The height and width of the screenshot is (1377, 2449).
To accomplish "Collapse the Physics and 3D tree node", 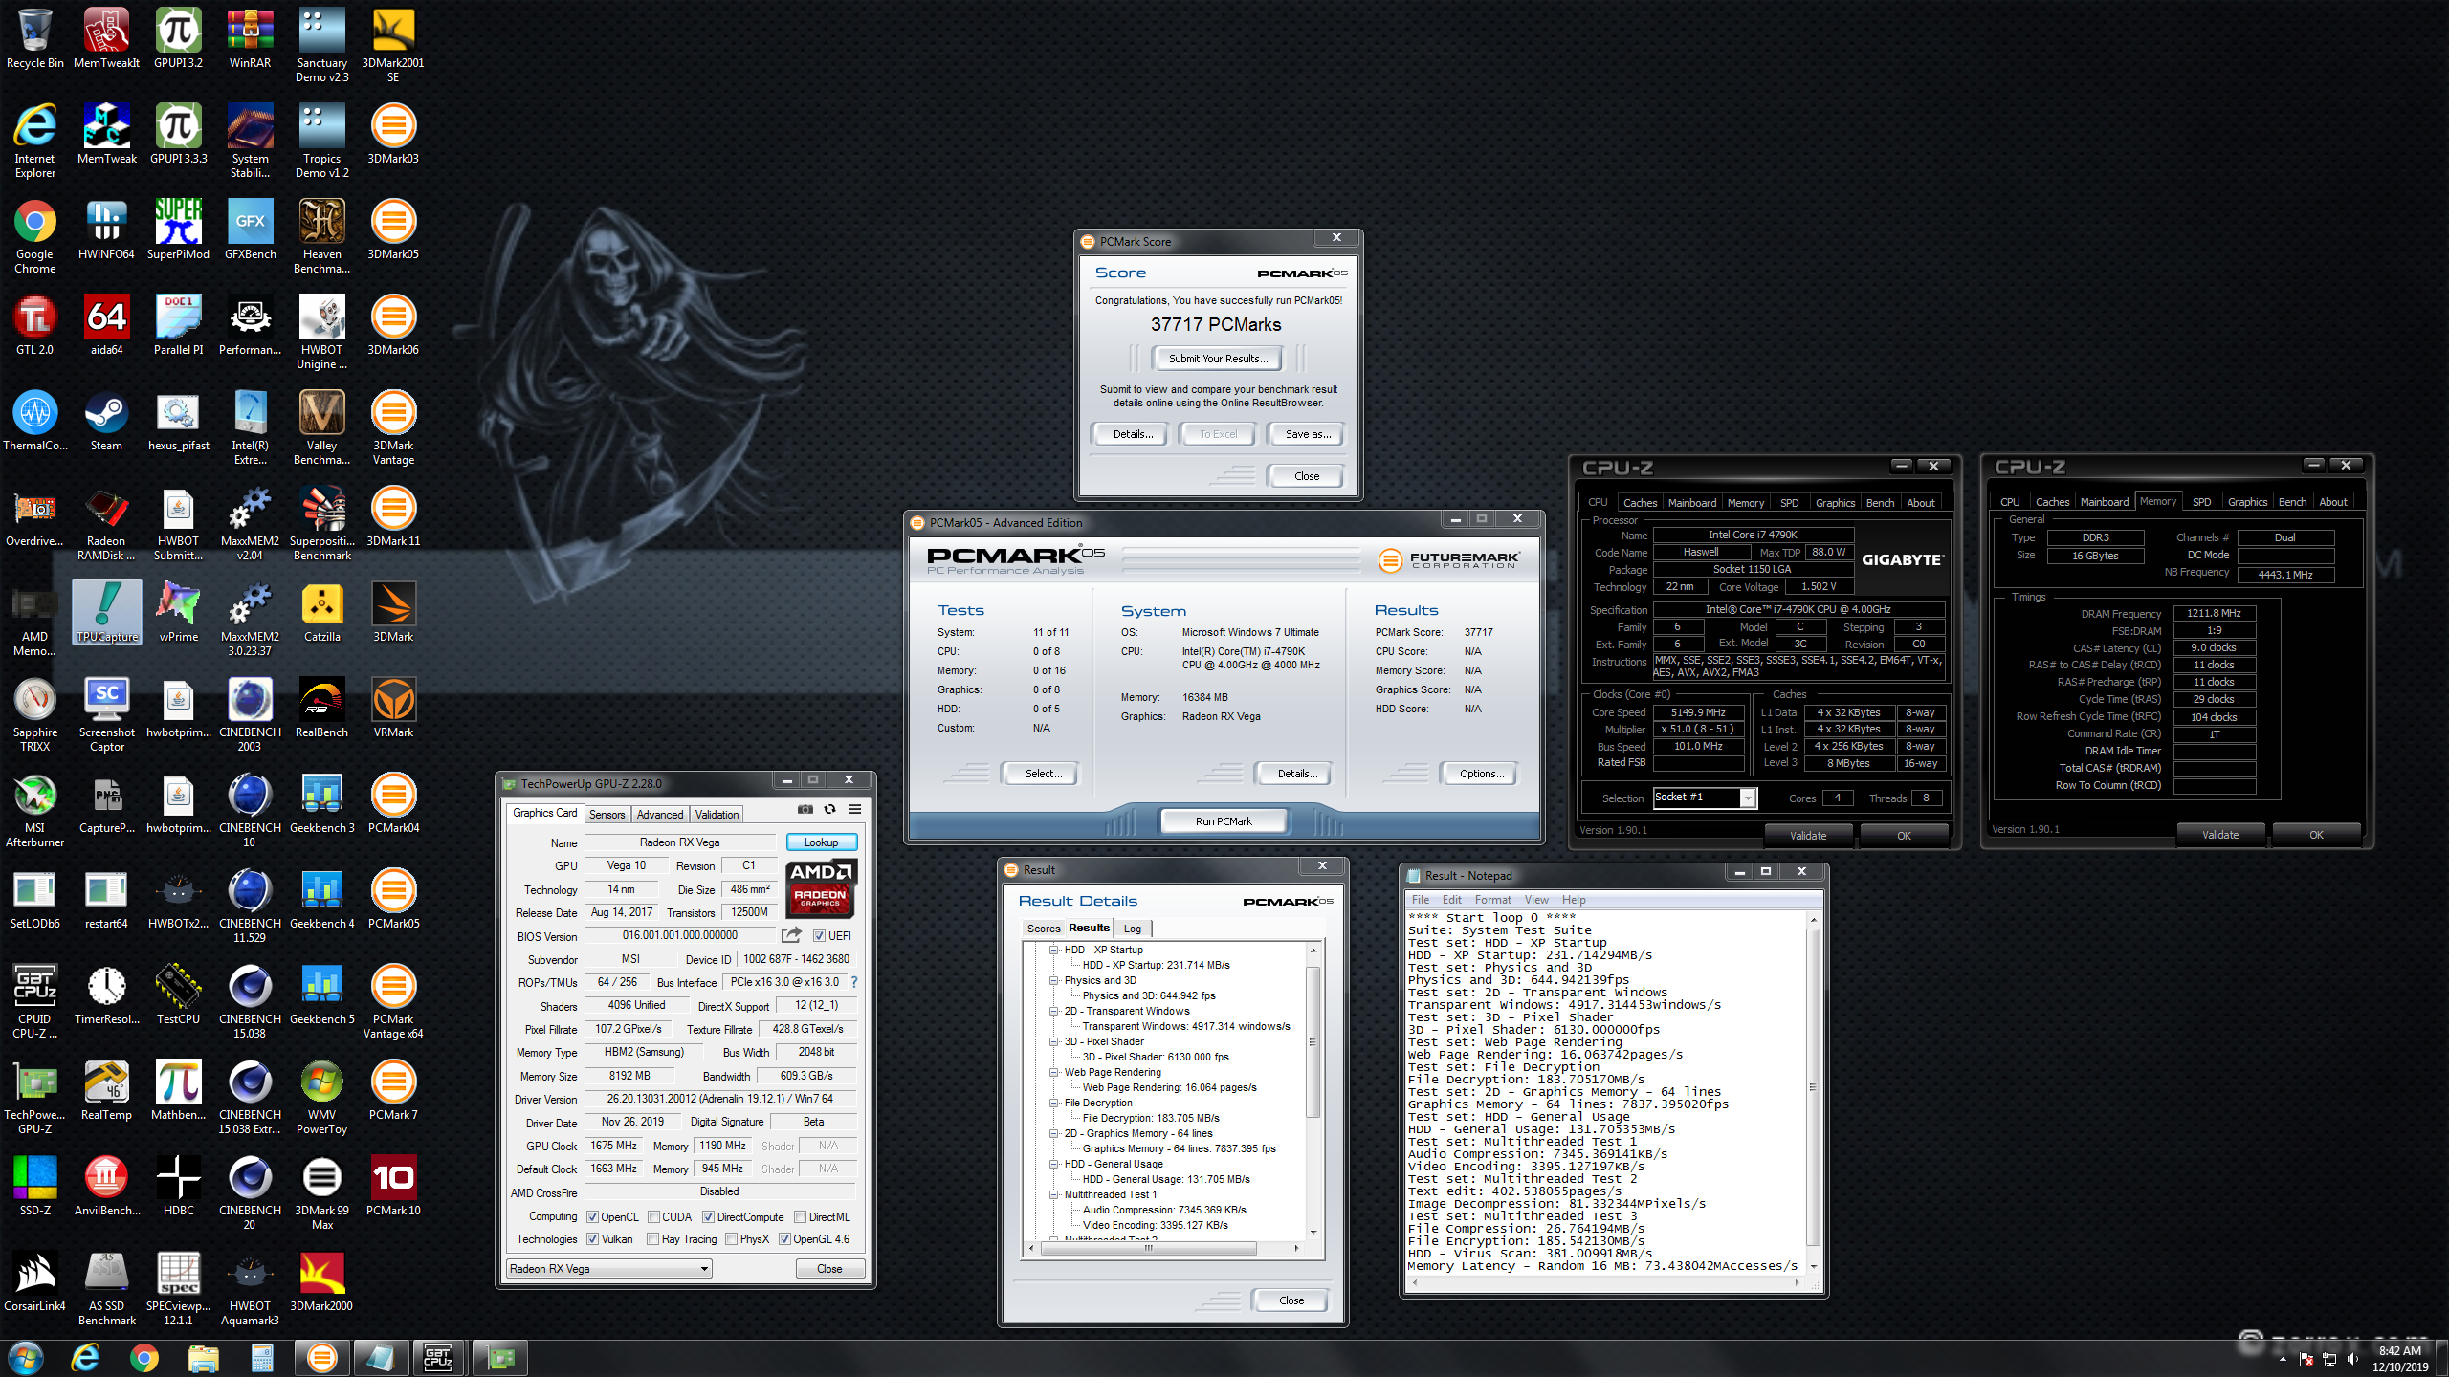I will point(1053,980).
